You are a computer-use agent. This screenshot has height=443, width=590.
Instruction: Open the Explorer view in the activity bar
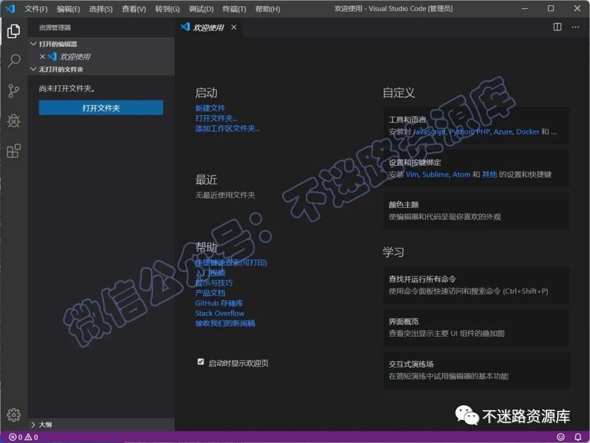[x=14, y=31]
